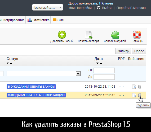Click the PDF column header
151x132 pixels.
[121, 59]
